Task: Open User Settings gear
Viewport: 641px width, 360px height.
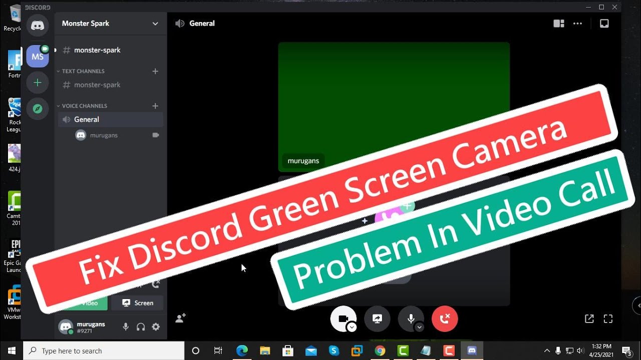Action: click(x=156, y=327)
